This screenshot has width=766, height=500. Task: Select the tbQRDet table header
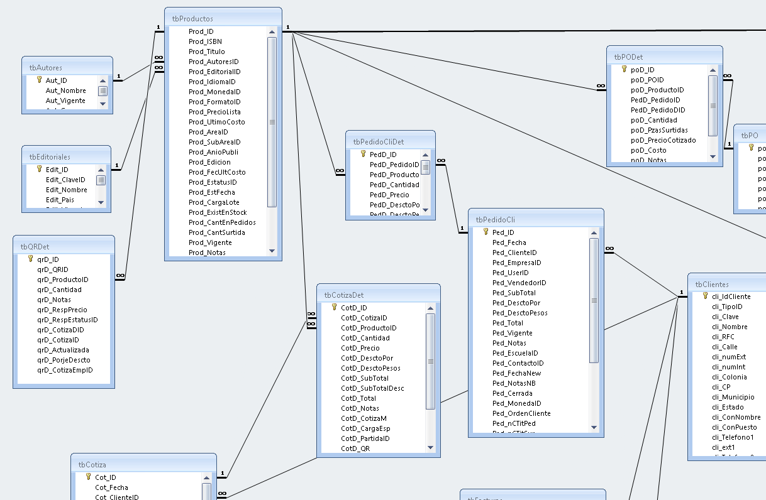point(64,246)
